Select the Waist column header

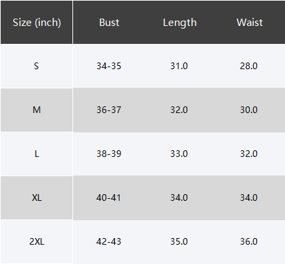(250, 23)
